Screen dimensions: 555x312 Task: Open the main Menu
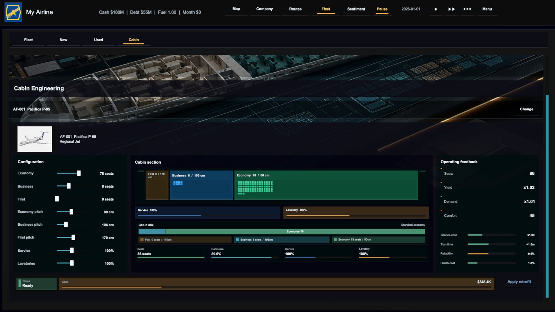pos(487,9)
